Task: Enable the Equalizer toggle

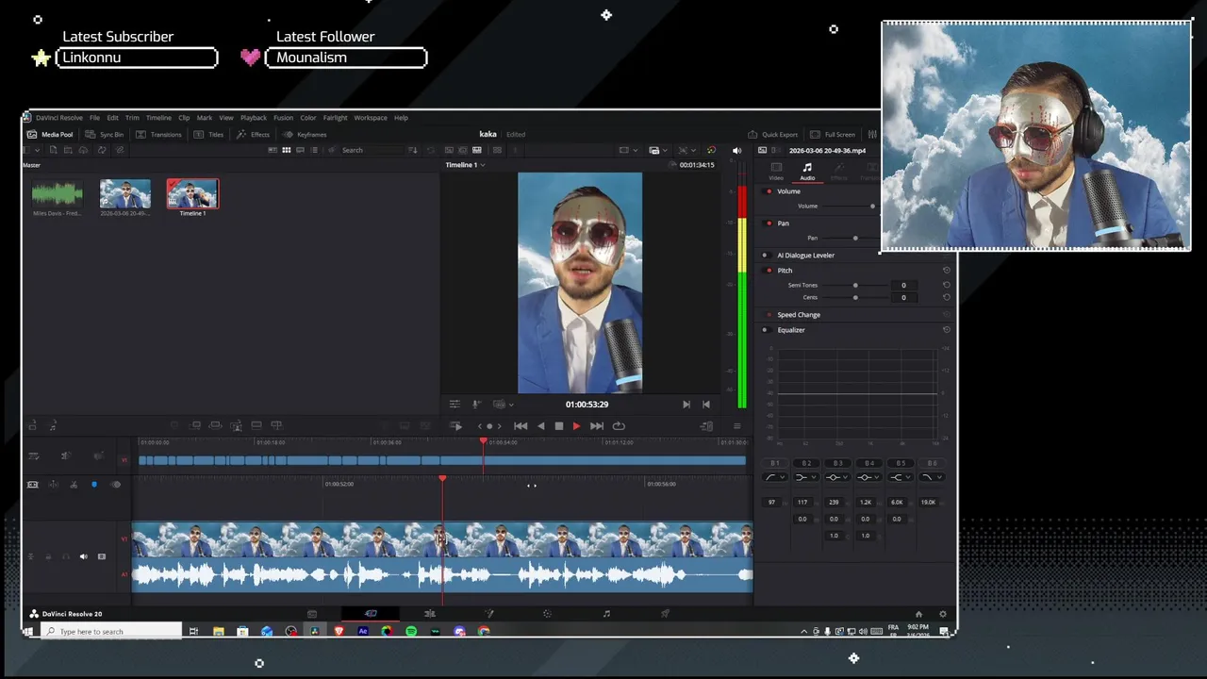Action: (x=766, y=330)
